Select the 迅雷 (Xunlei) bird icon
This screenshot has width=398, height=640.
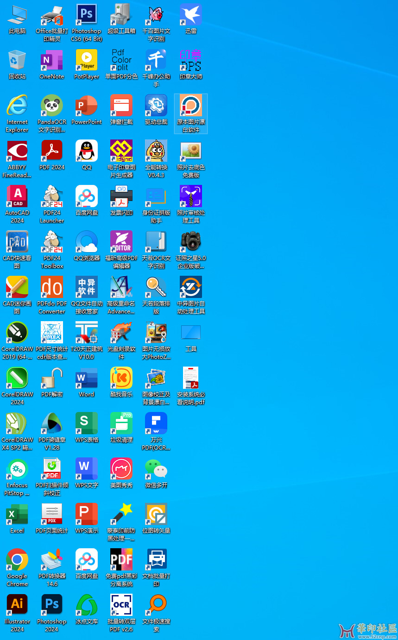[x=191, y=15]
